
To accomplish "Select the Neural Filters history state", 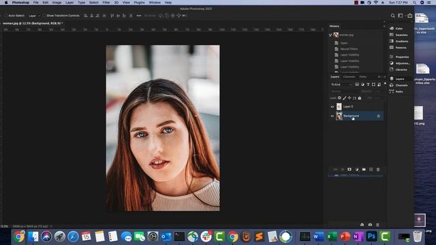I will 349,49.
